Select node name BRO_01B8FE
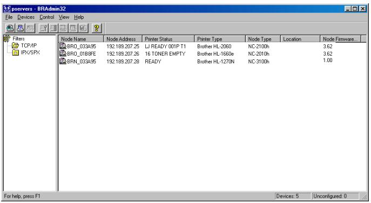This screenshot has width=371, height=203. click(x=82, y=54)
